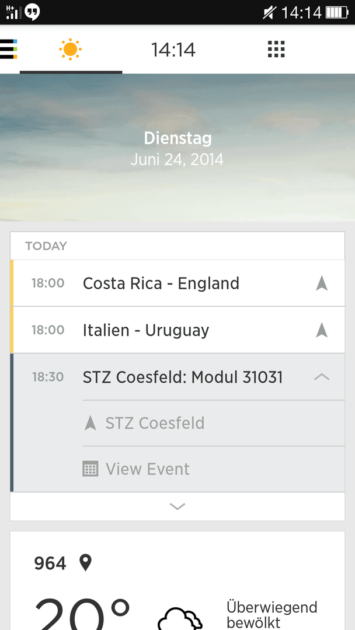Open the Costa Rica - England event
Screen dimensions: 355x630
pos(178,283)
